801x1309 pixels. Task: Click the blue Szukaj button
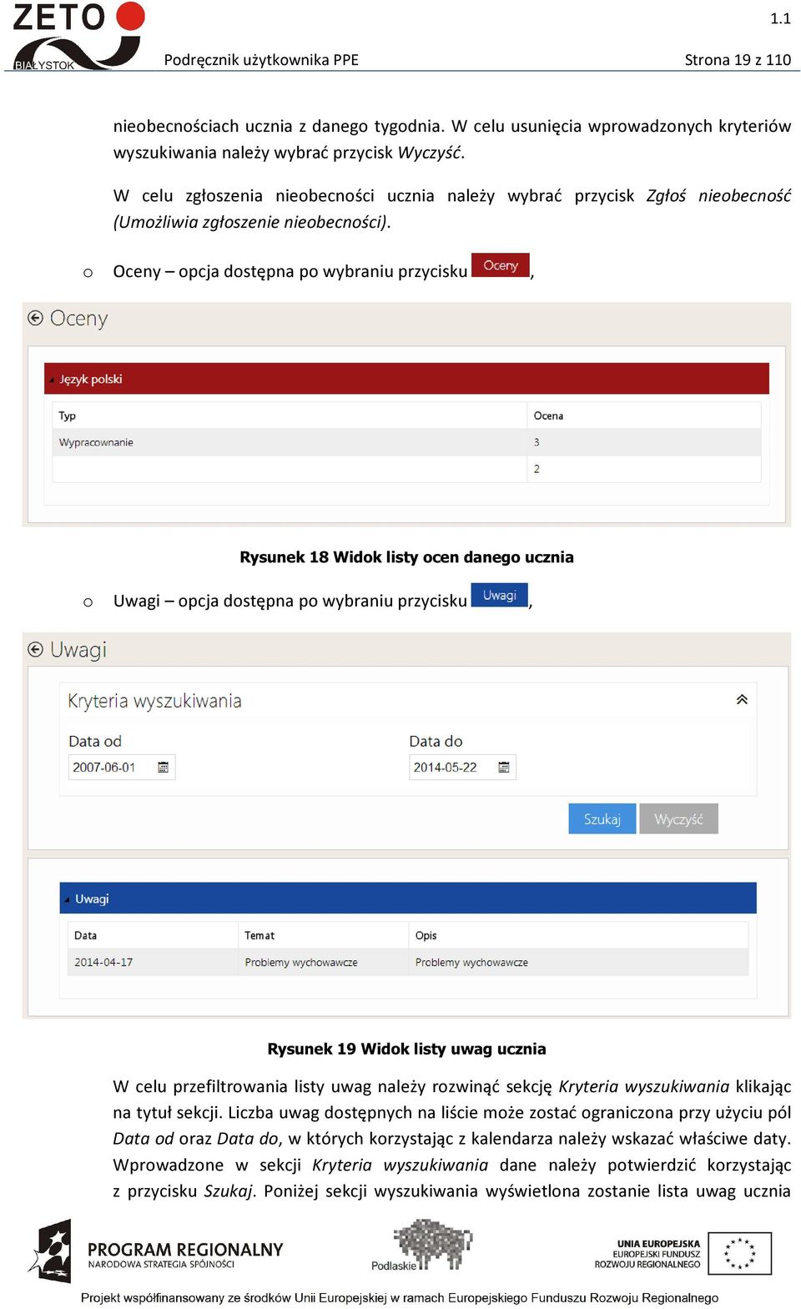602,818
